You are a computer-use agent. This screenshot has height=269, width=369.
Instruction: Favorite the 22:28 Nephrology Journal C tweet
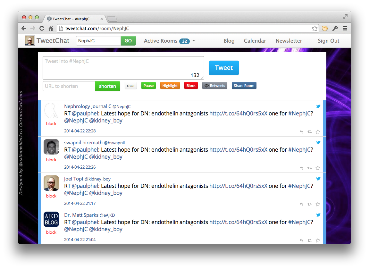pos(318,131)
